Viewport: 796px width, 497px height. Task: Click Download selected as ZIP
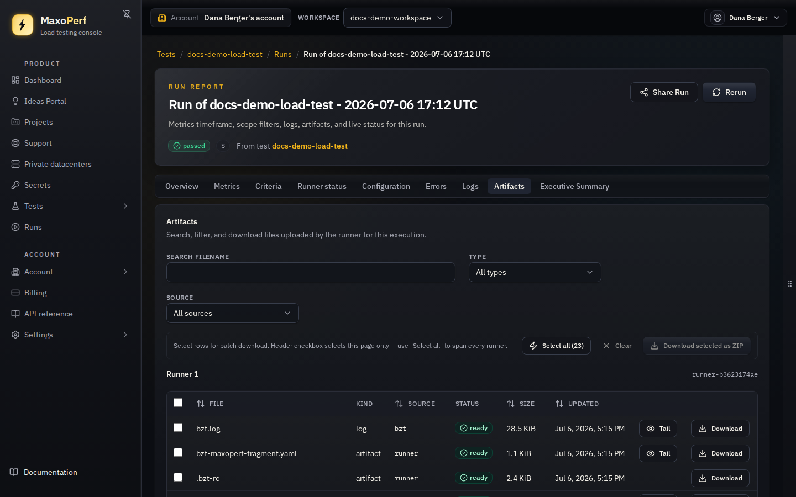tap(696, 346)
